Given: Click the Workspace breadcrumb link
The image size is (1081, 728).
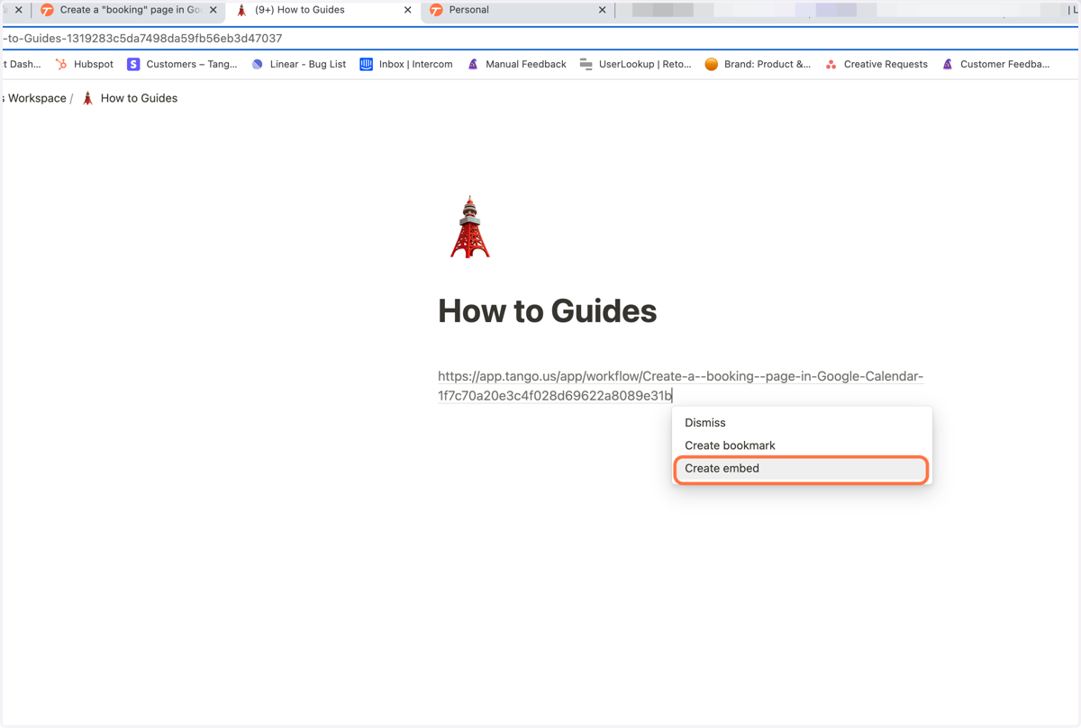Looking at the screenshot, I should click(x=34, y=98).
